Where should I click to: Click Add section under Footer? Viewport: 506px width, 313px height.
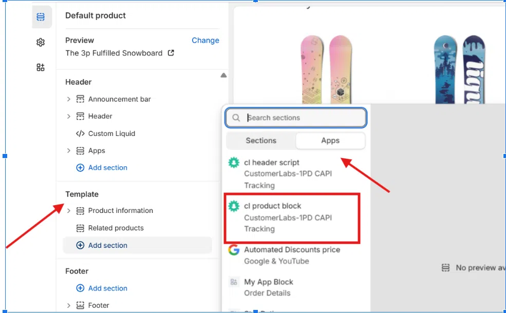107,288
